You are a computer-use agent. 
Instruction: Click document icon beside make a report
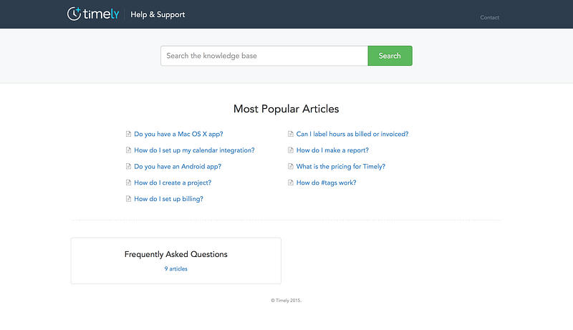[x=291, y=150]
